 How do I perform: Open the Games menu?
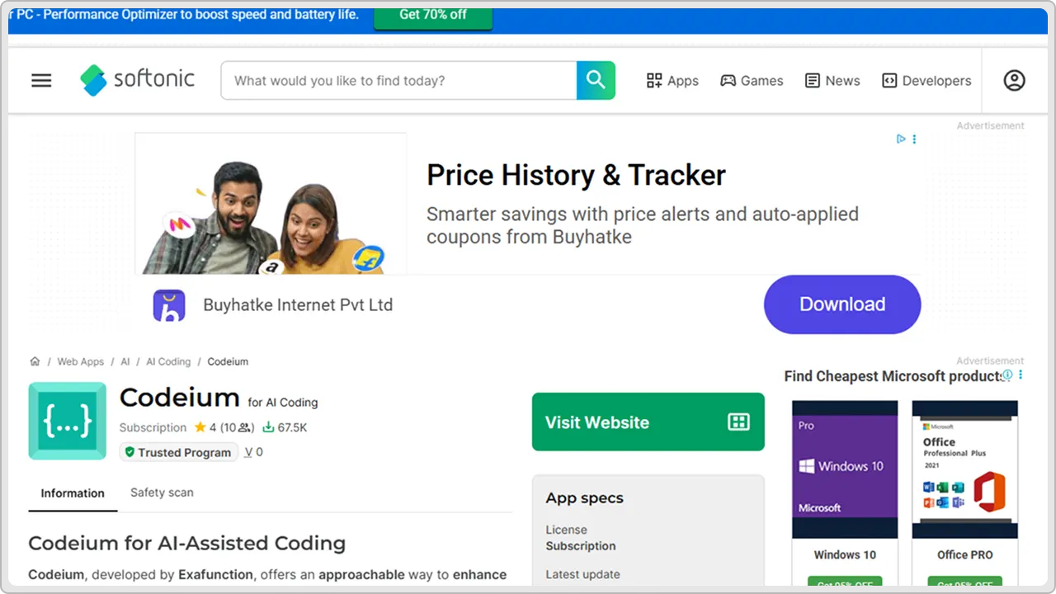point(752,80)
